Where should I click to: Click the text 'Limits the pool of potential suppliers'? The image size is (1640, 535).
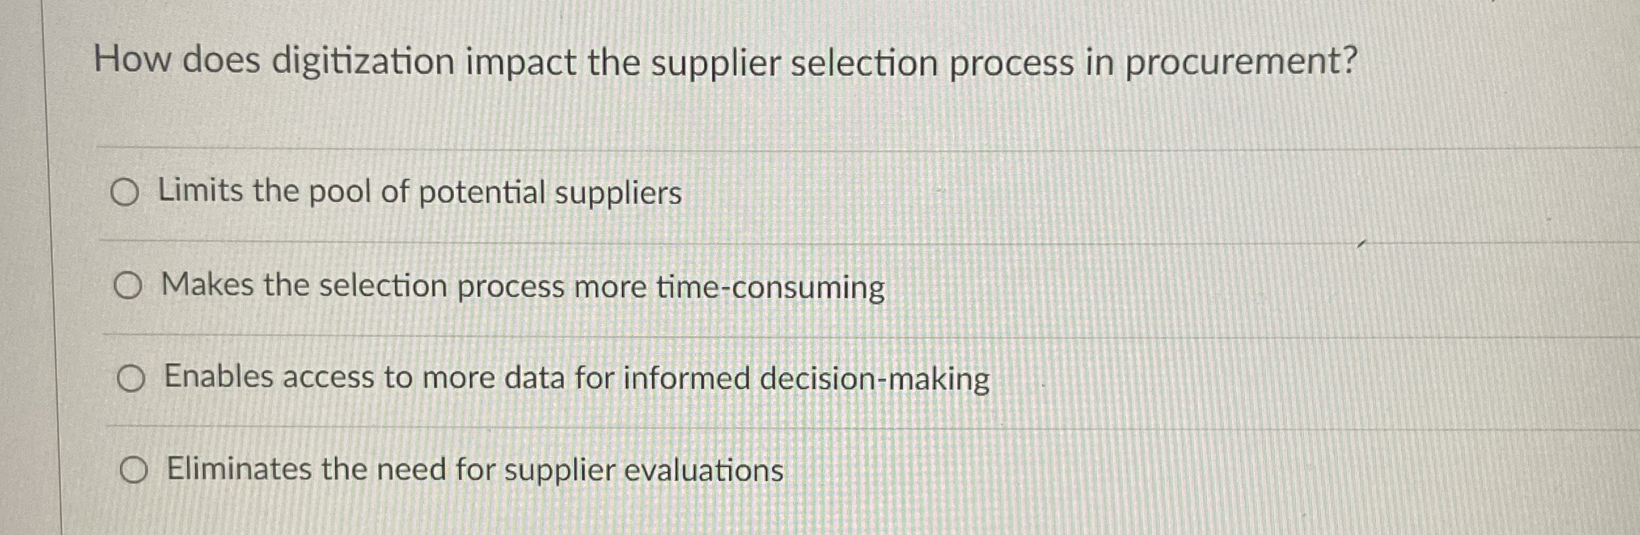pos(419,192)
